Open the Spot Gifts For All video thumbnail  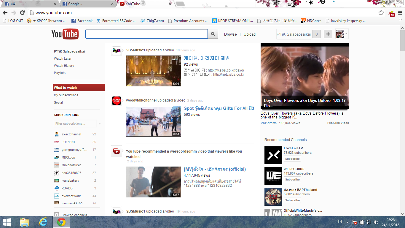153,121
